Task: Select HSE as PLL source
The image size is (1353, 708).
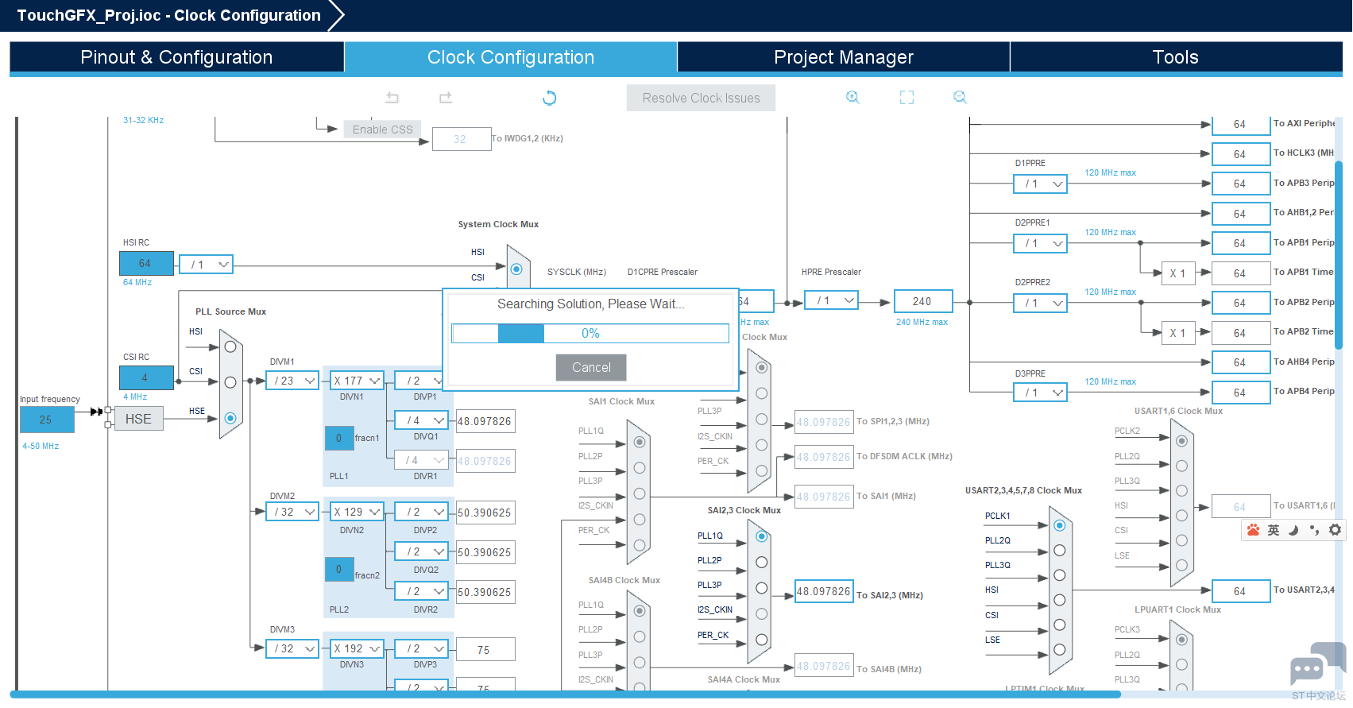Action: [230, 418]
